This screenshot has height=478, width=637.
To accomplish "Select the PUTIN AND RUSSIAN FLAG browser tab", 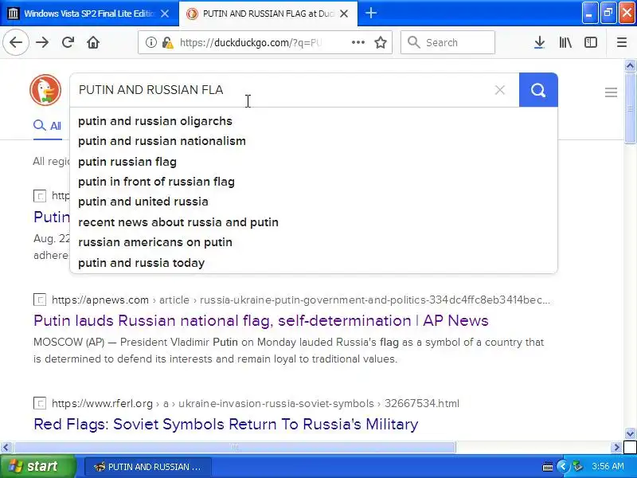I will [268, 14].
